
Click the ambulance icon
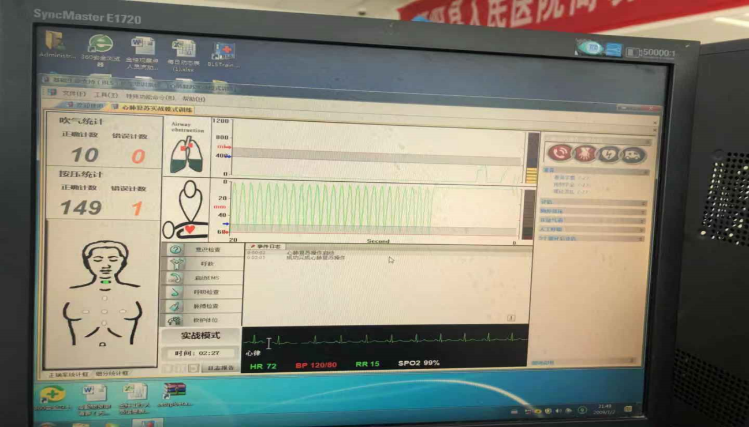634,155
